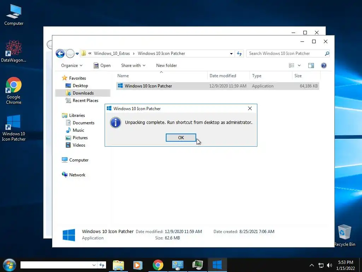This screenshot has width=362, height=272.
Task: Click the taskbar address input field
Action: (56, 265)
